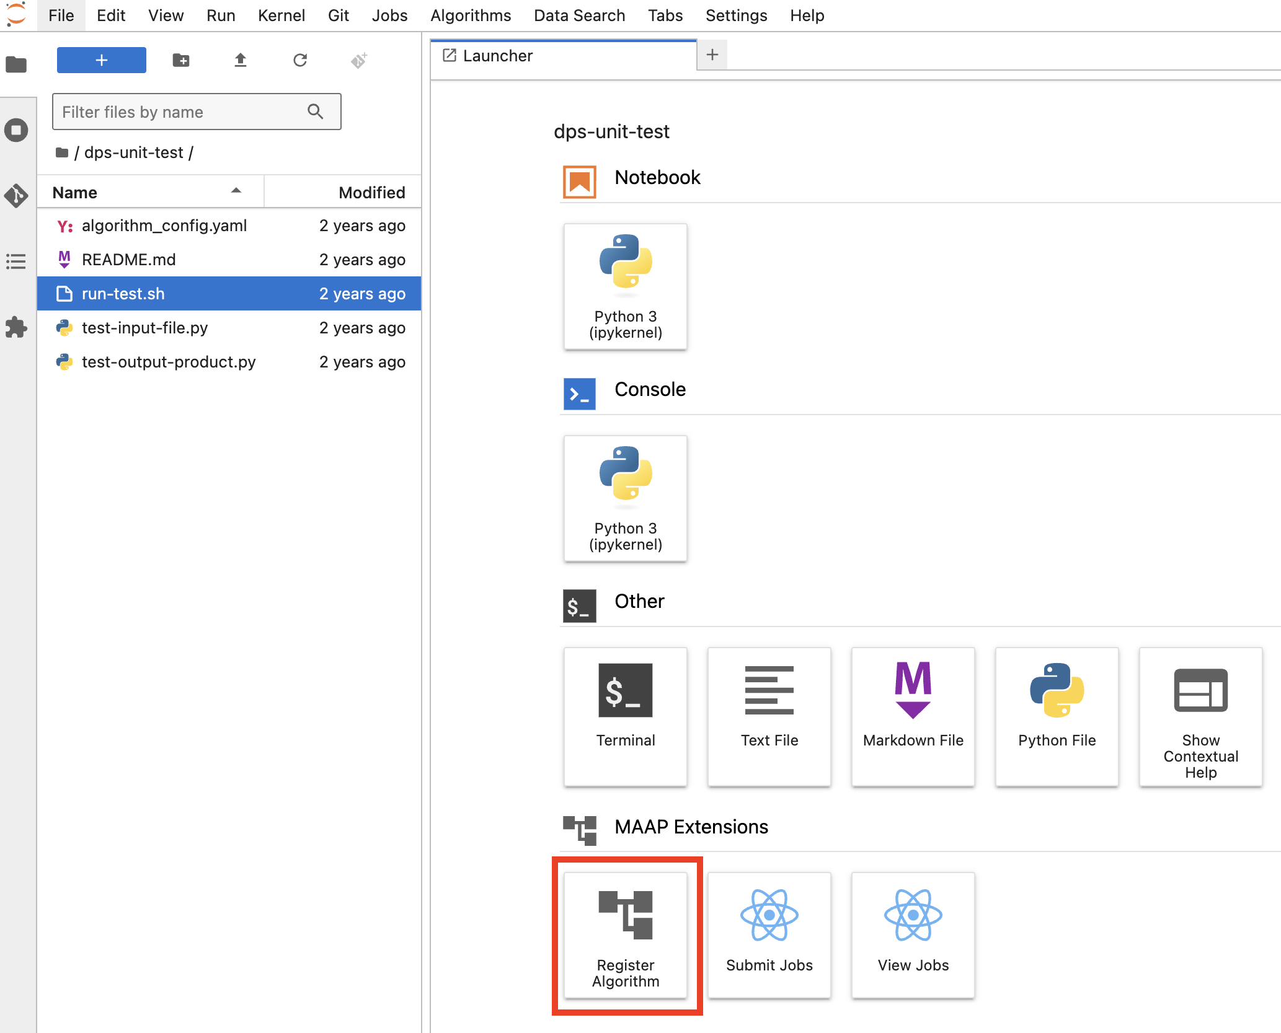The height and width of the screenshot is (1033, 1281).
Task: Go to root folder breadcrumb icon
Action: pyautogui.click(x=62, y=152)
